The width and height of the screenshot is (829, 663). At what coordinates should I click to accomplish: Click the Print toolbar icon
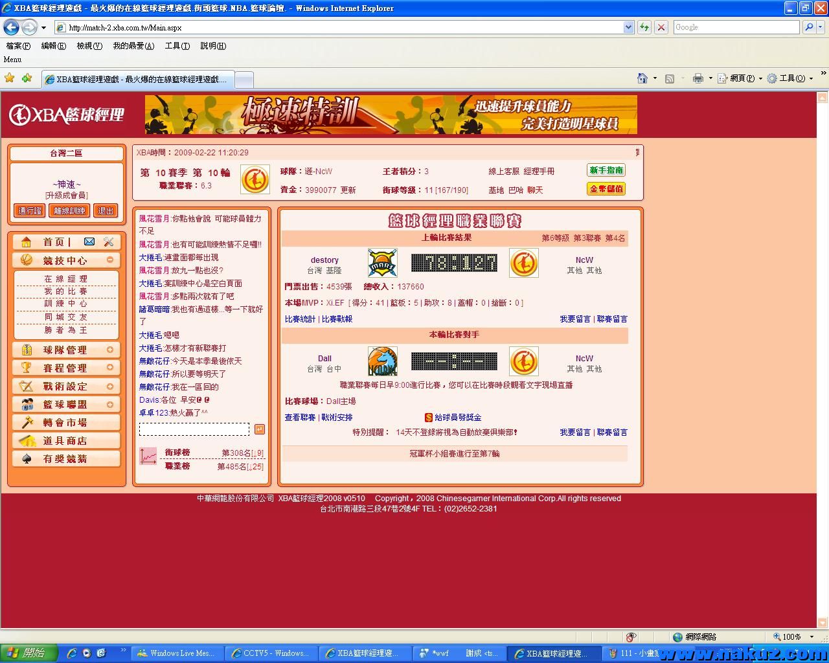click(x=698, y=78)
